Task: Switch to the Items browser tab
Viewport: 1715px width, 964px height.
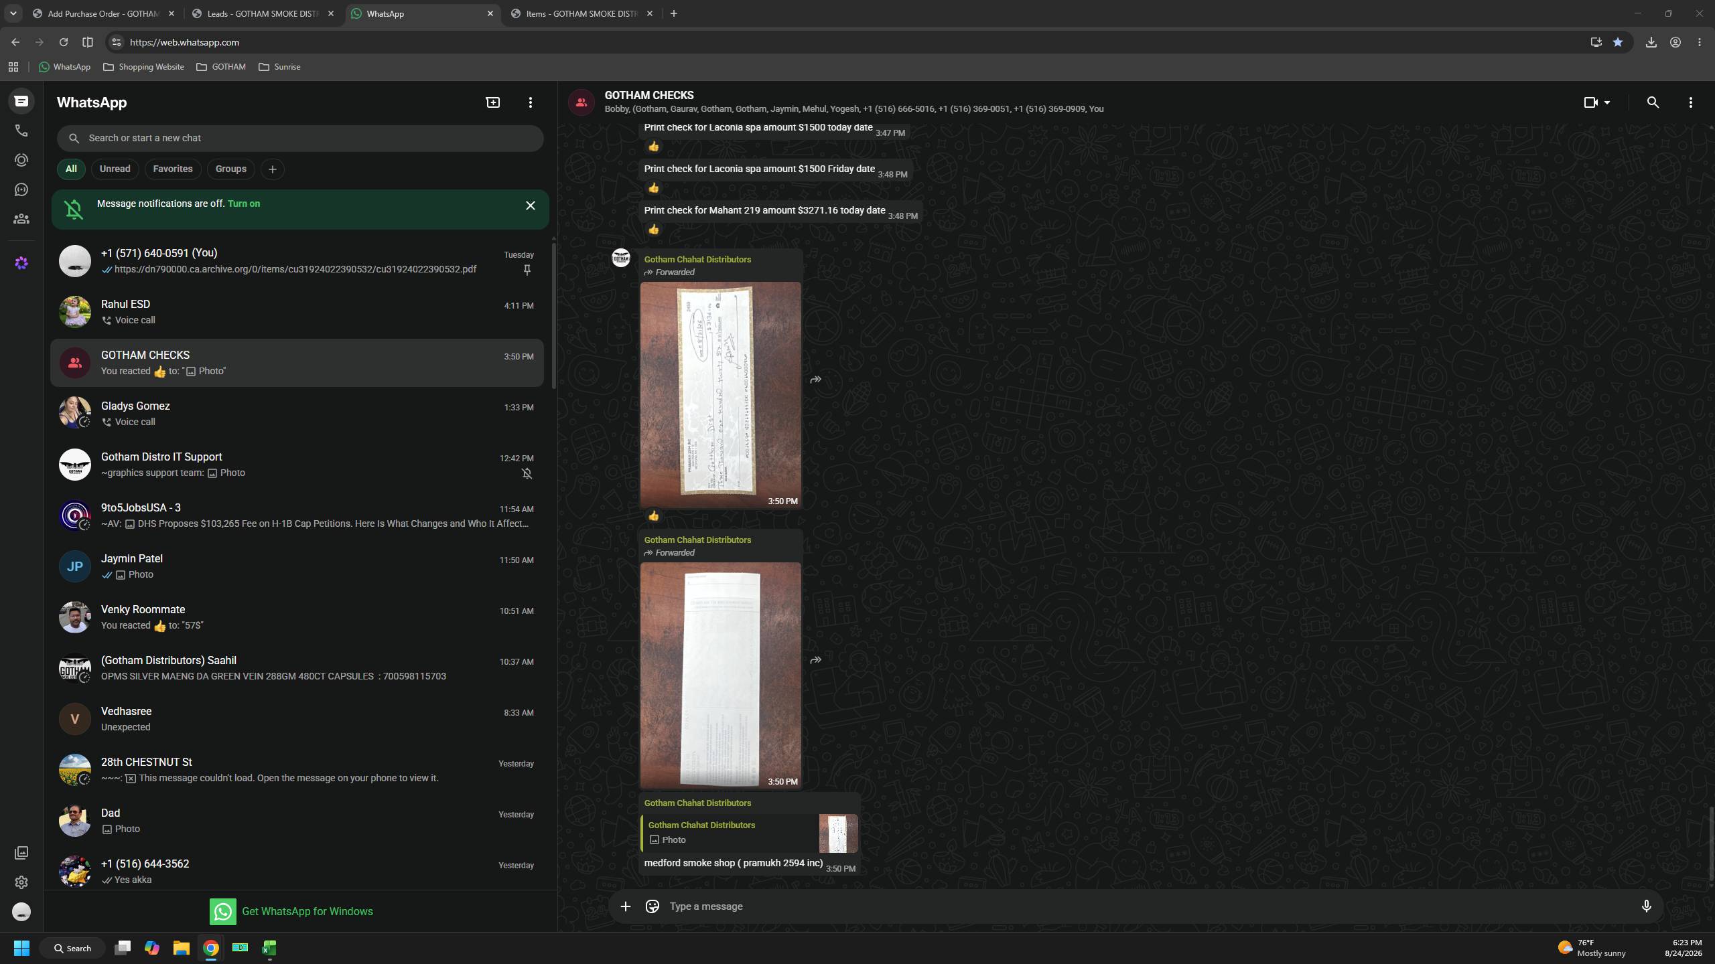Action: point(582,13)
